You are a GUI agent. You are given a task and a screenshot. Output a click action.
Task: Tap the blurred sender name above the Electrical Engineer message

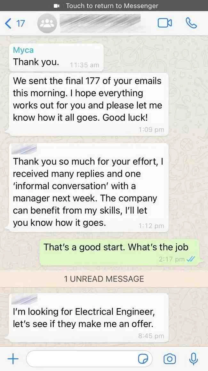pyautogui.click(x=24, y=299)
